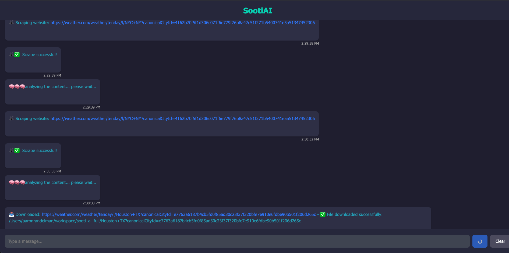Click the 'Type a message...' input field
The width and height of the screenshot is (509, 253).
point(237,241)
